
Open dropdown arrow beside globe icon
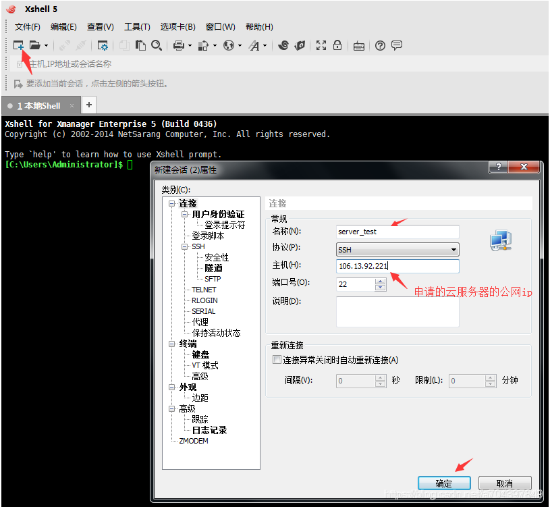pyautogui.click(x=240, y=46)
